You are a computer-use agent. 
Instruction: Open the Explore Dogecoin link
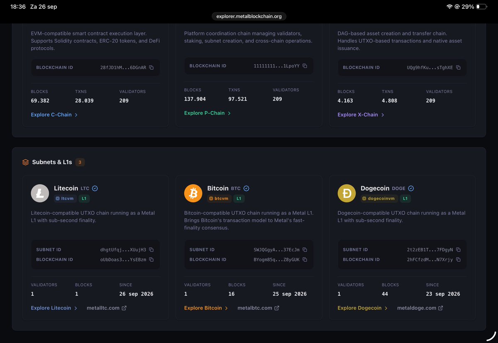[363, 308]
